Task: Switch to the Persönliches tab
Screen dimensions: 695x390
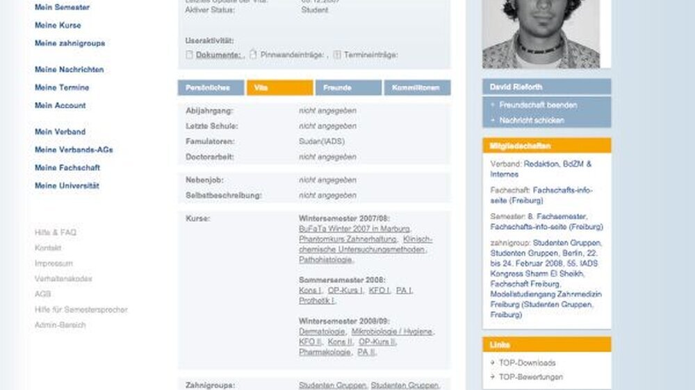Action: coord(211,87)
